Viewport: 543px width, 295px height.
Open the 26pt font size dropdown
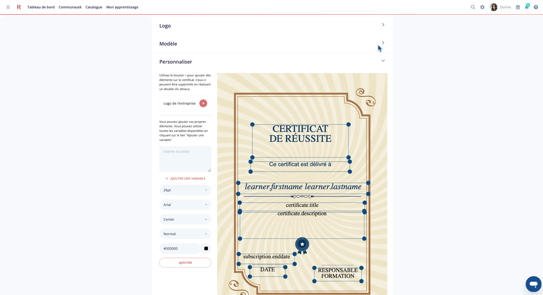coord(185,190)
